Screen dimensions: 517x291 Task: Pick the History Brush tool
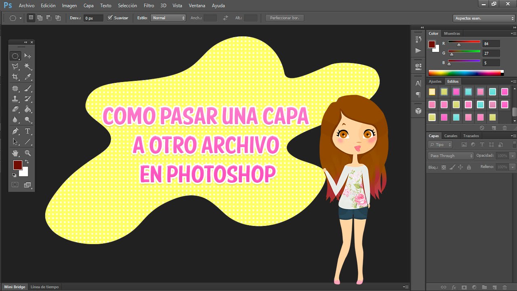28,99
